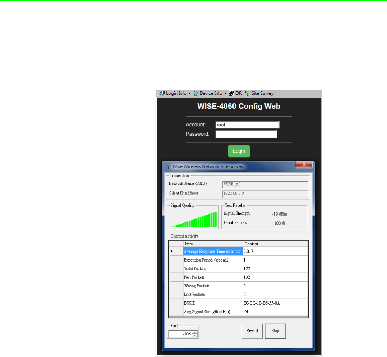Click the Item column header
This screenshot has height=357, width=387.
pyautogui.click(x=213, y=244)
